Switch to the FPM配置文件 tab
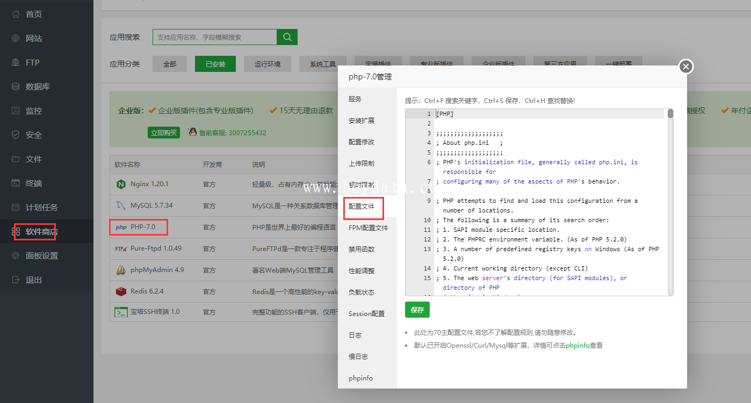This screenshot has width=751, height=403. pos(368,228)
